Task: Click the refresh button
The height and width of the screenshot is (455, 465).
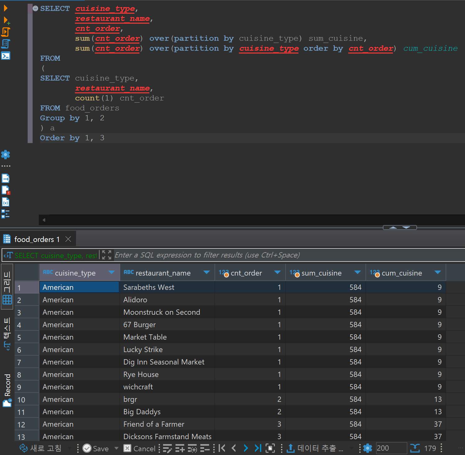Action: (x=40, y=448)
